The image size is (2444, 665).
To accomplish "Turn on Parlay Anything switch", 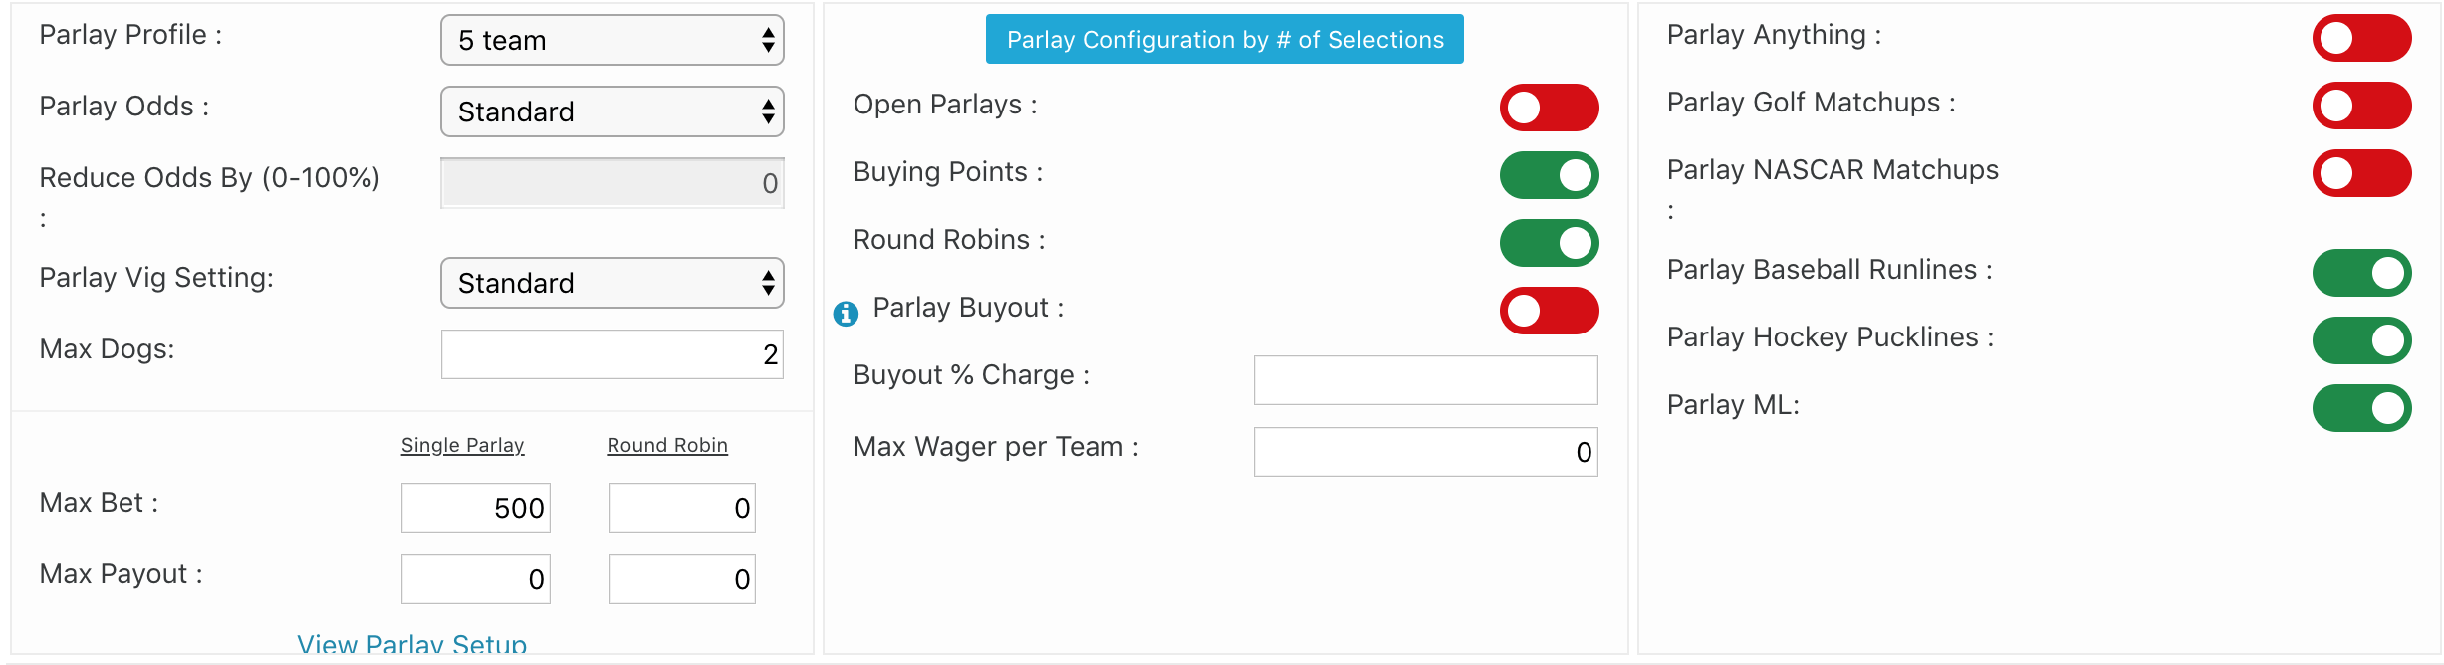I will tap(2361, 38).
